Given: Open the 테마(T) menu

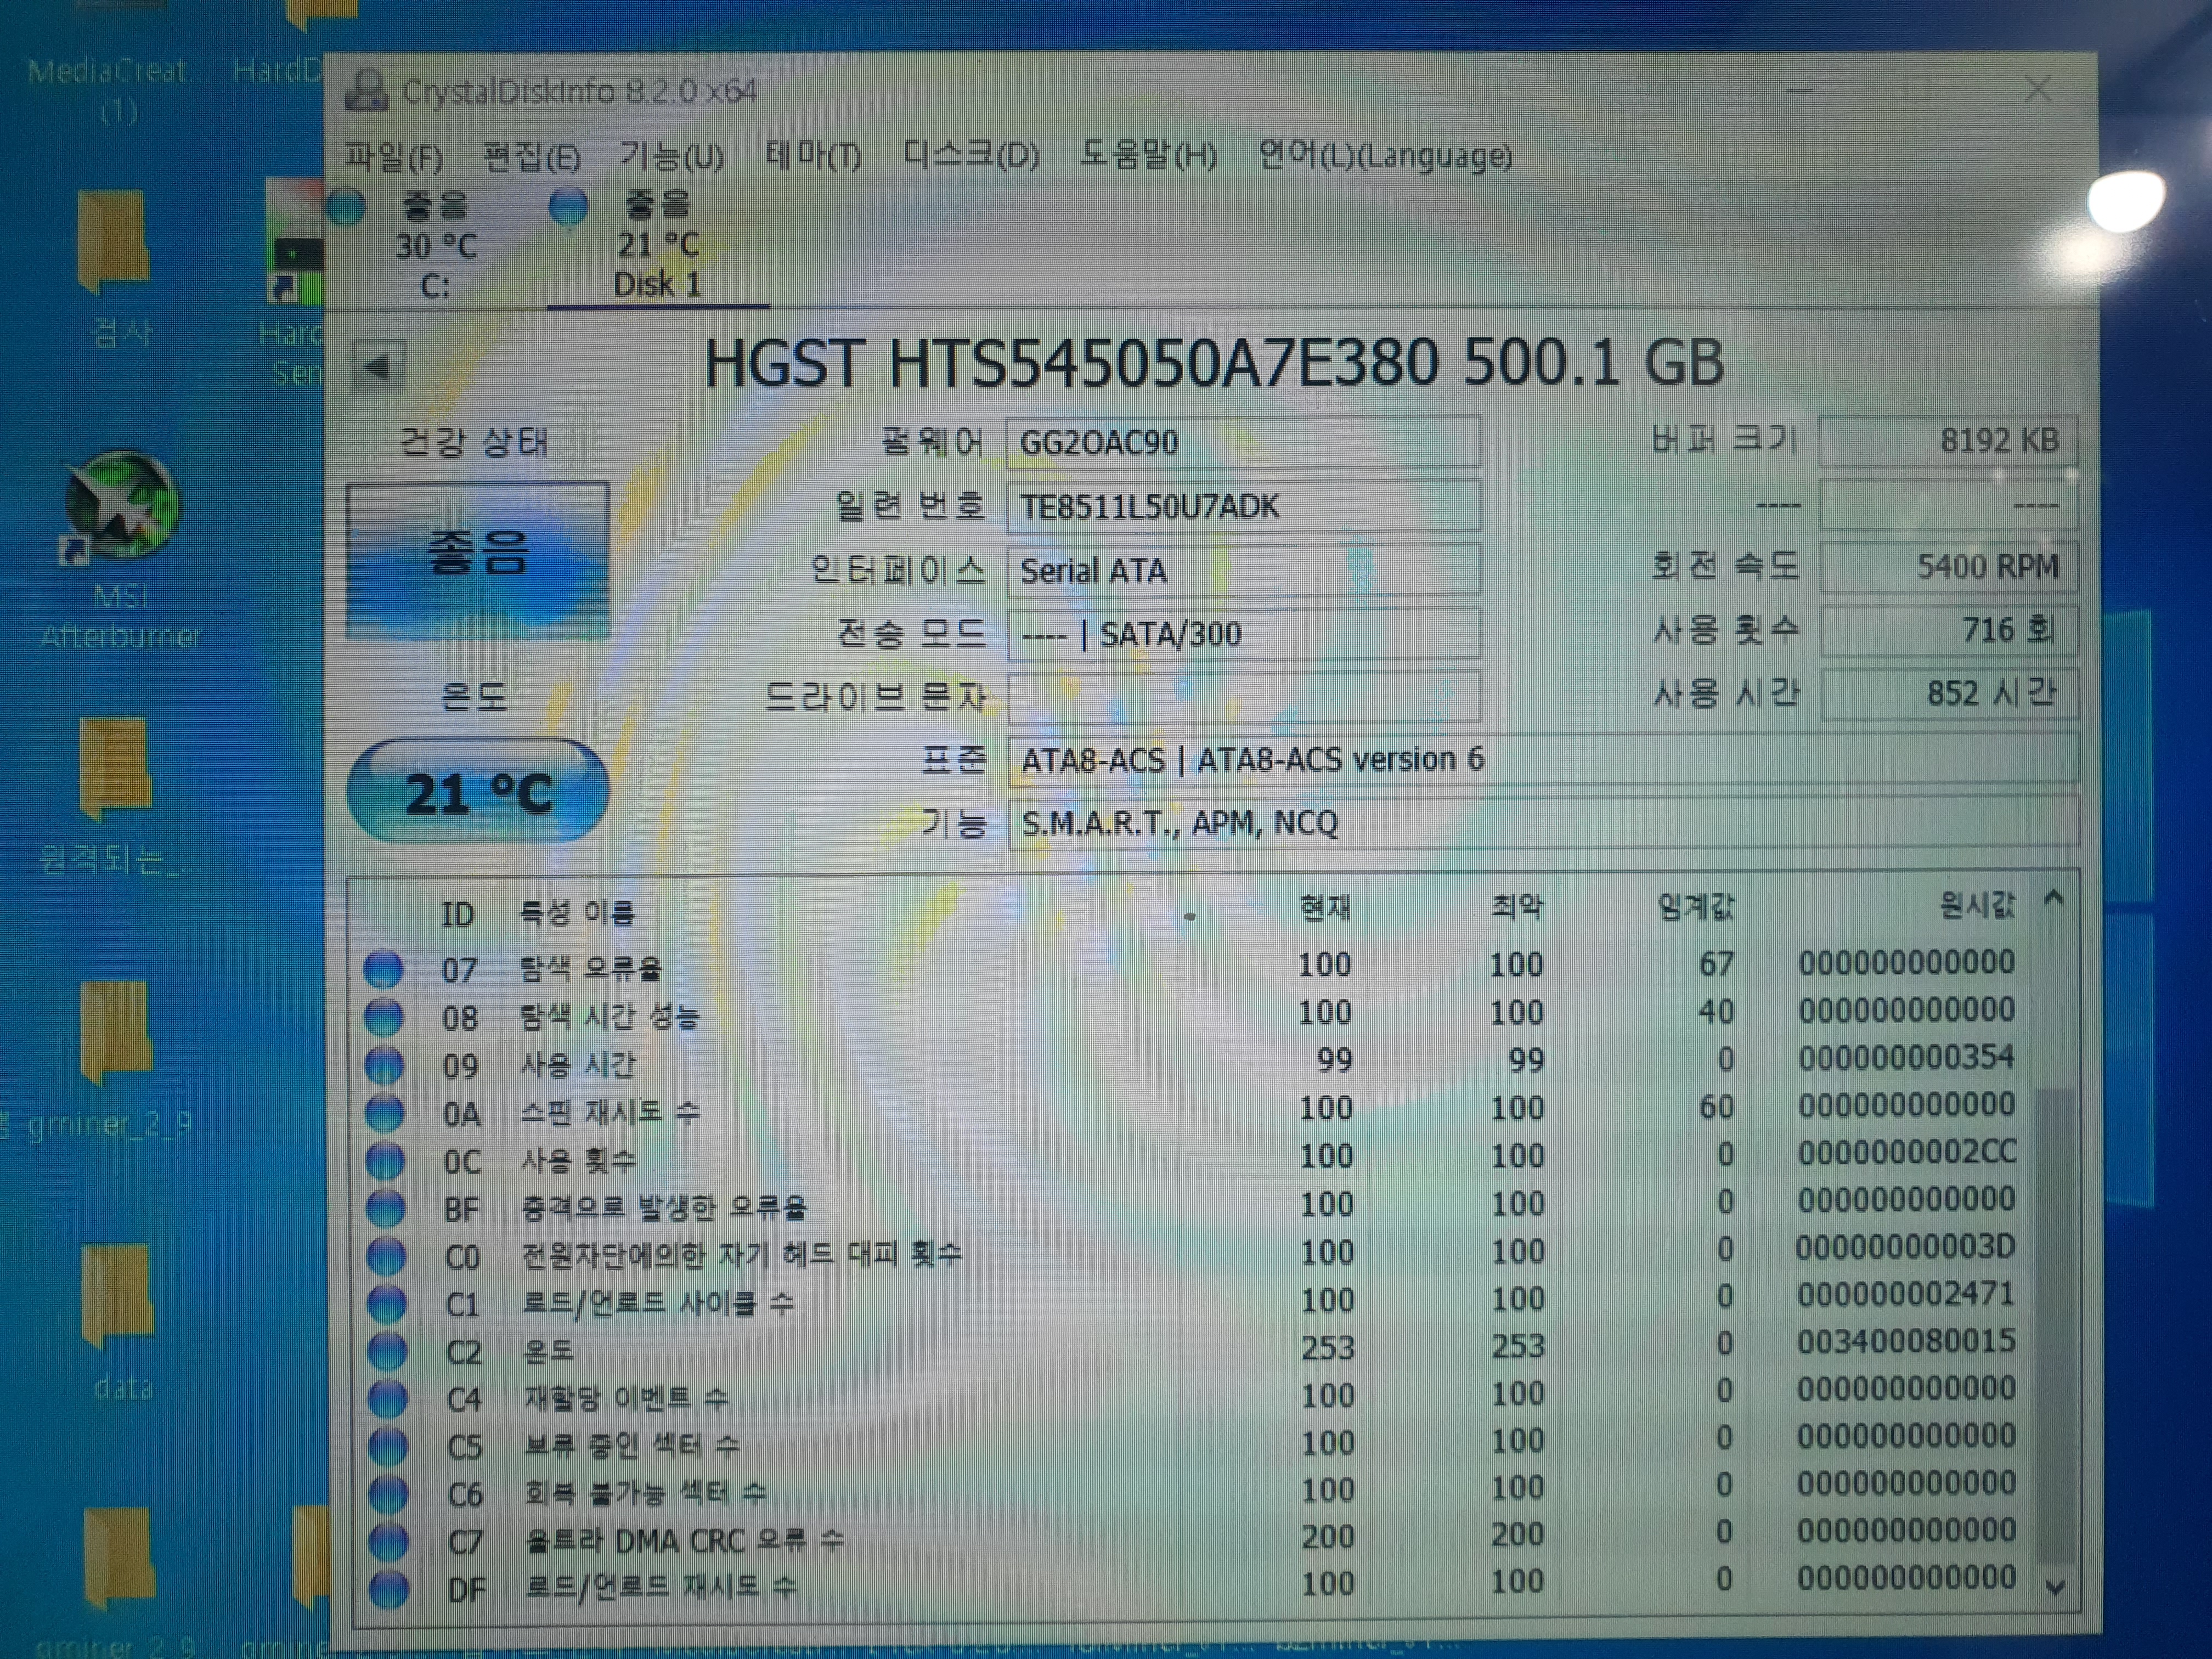Looking at the screenshot, I should click(813, 156).
